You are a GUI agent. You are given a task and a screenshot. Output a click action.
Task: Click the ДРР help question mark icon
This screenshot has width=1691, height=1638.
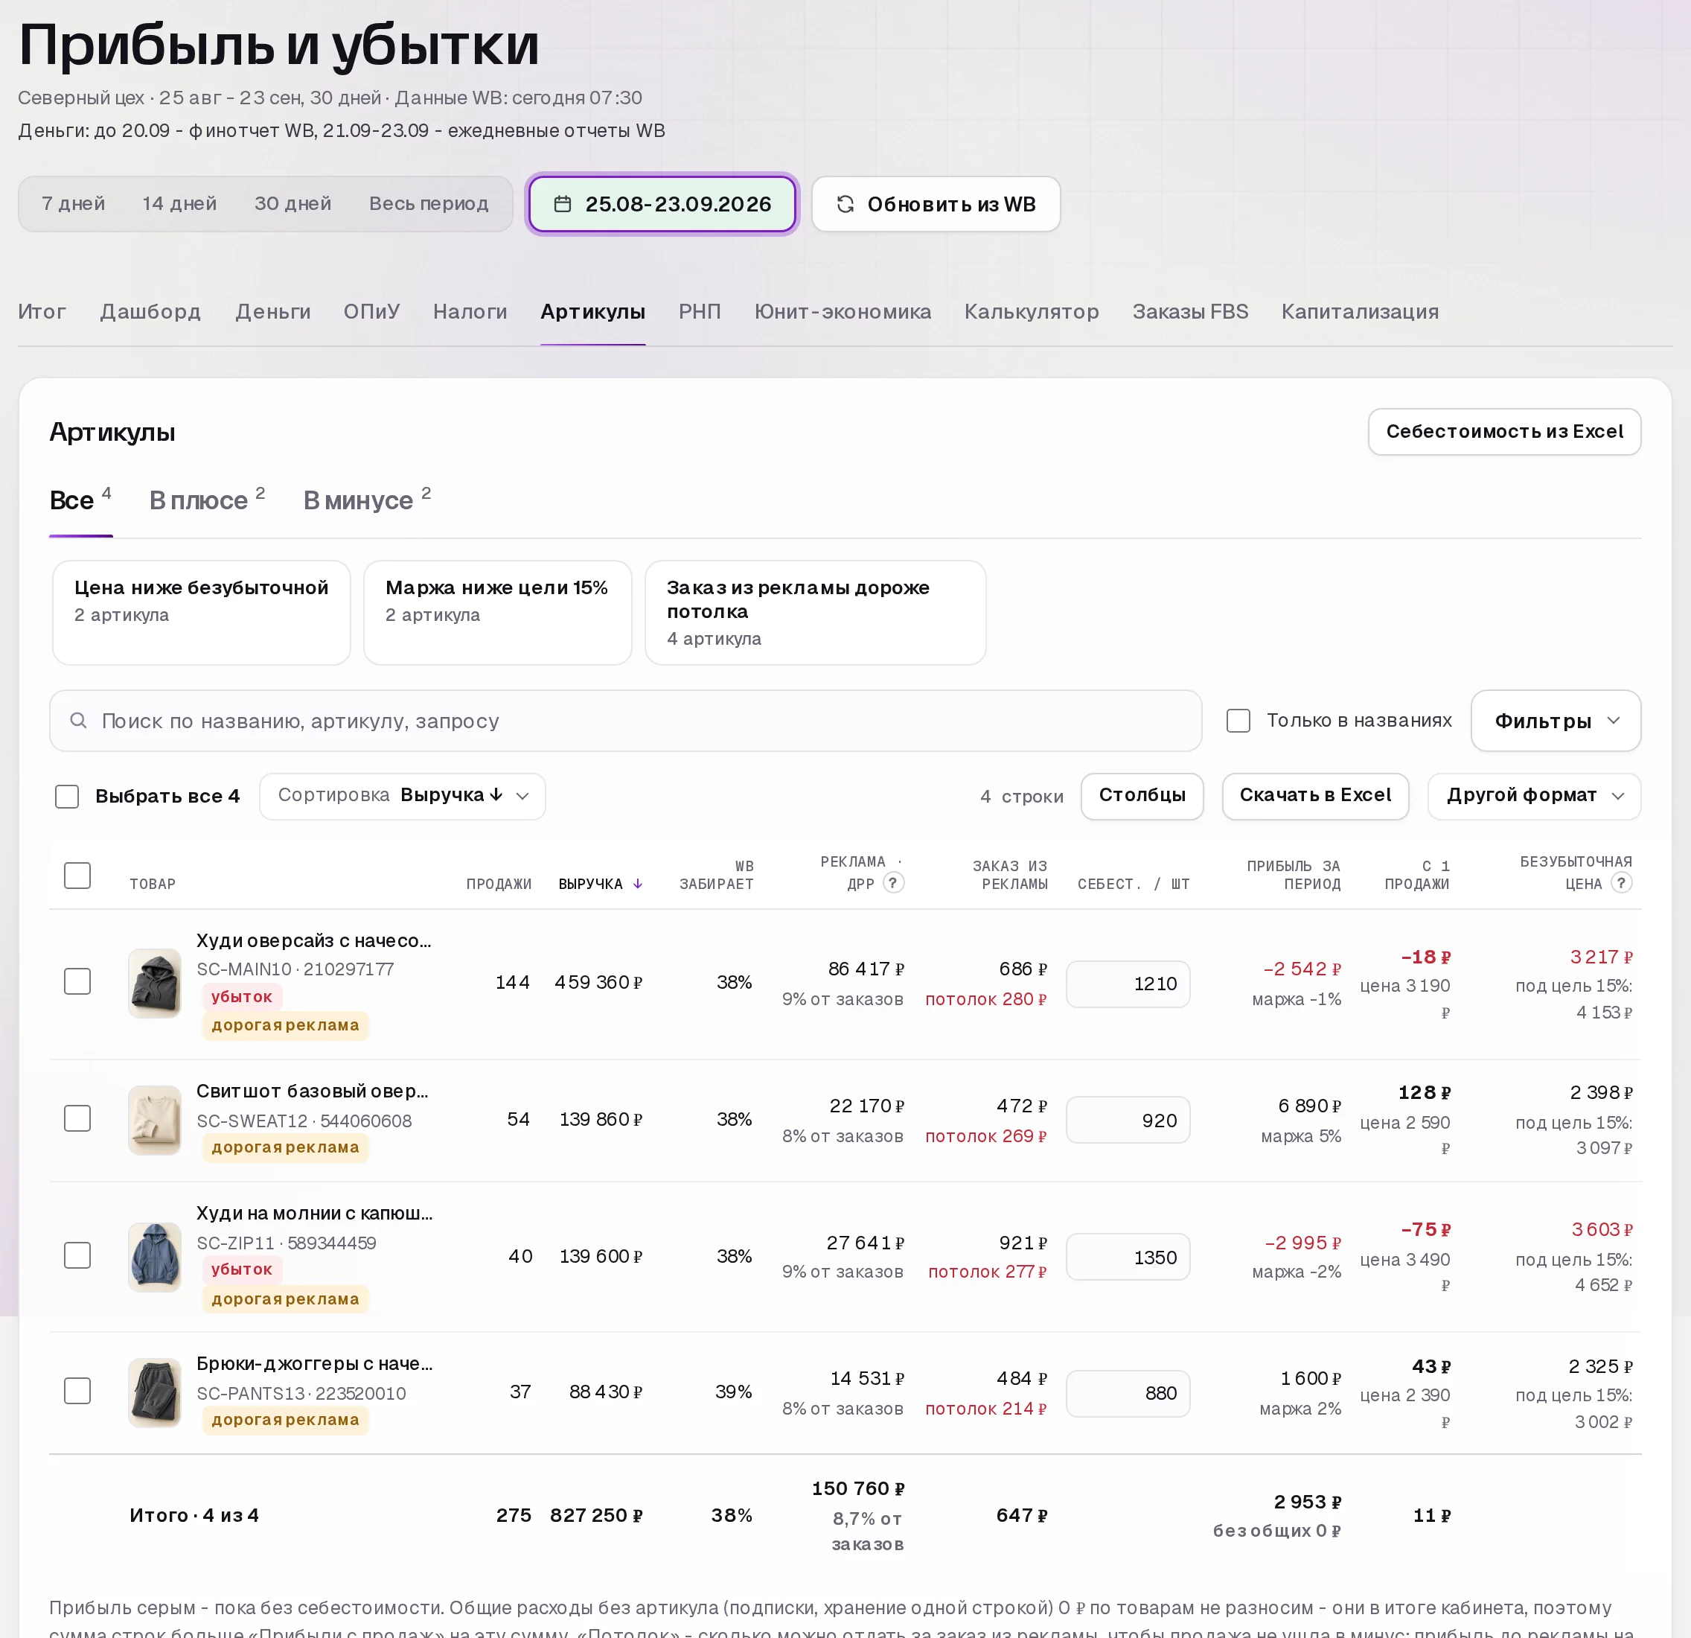pos(894,883)
